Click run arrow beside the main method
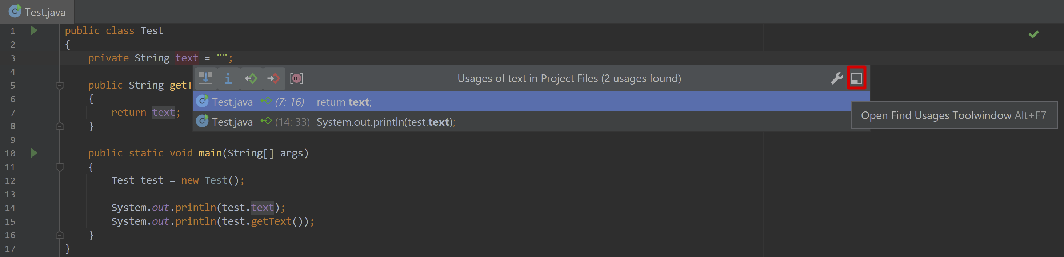Image resolution: width=1064 pixels, height=257 pixels. pos(34,153)
